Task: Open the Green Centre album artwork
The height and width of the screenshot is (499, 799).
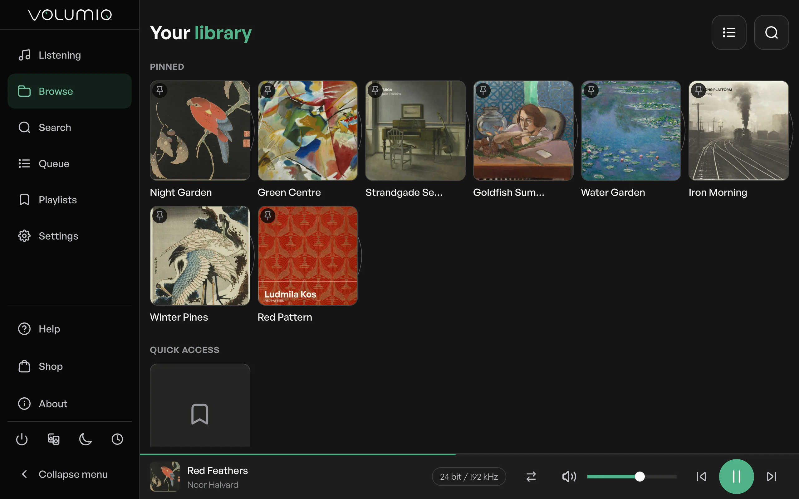Action: click(307, 131)
